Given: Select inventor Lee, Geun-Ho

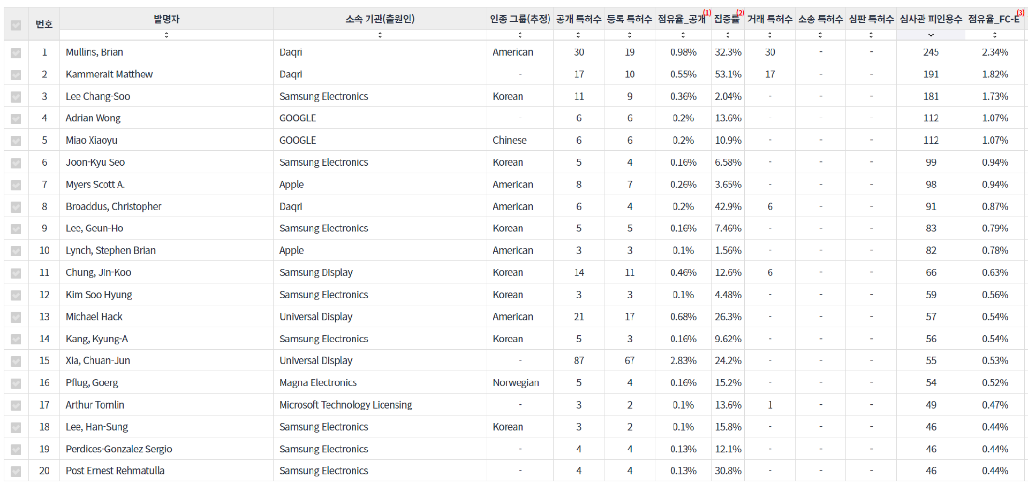Looking at the screenshot, I should [x=94, y=228].
